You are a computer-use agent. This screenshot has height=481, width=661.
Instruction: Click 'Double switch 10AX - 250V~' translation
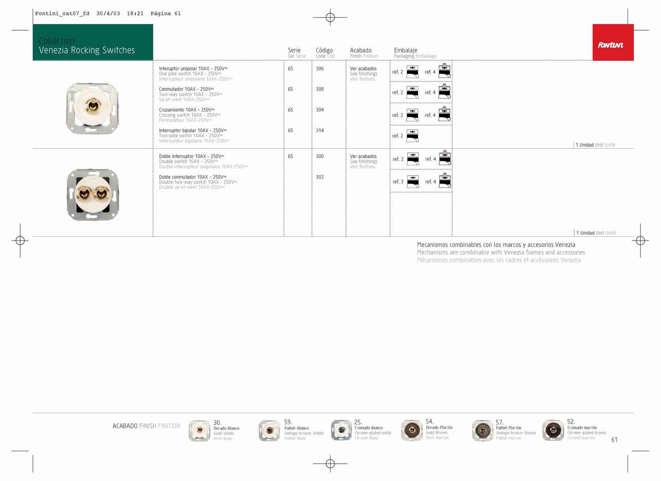[188, 162]
